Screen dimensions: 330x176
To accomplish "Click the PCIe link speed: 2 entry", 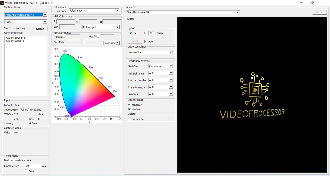I will (15, 38).
